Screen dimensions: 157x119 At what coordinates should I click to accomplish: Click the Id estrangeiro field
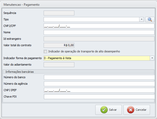(x=99, y=39)
